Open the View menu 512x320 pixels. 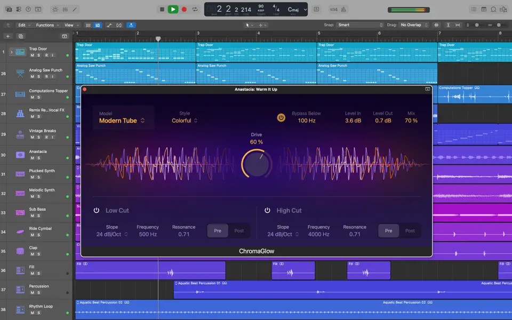coord(69,25)
